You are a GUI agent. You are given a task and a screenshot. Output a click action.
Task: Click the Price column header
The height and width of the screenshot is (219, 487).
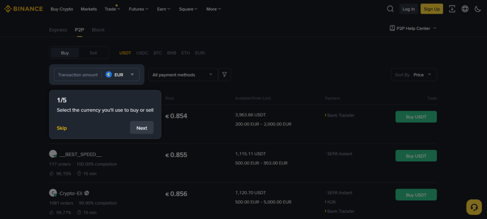(x=170, y=98)
